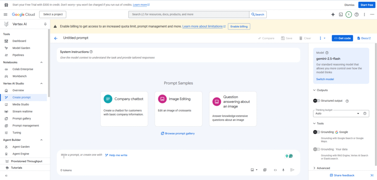377x180 pixels.
Task: Open Browse prompt gallery link
Action: pos(178,133)
